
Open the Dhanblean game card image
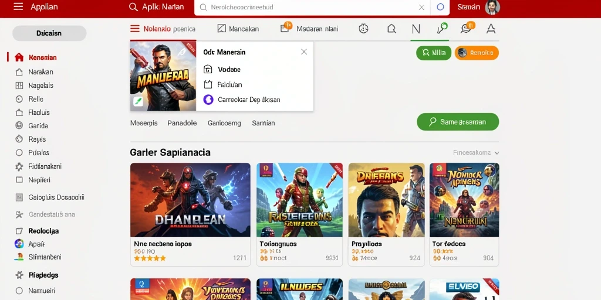coord(190,200)
